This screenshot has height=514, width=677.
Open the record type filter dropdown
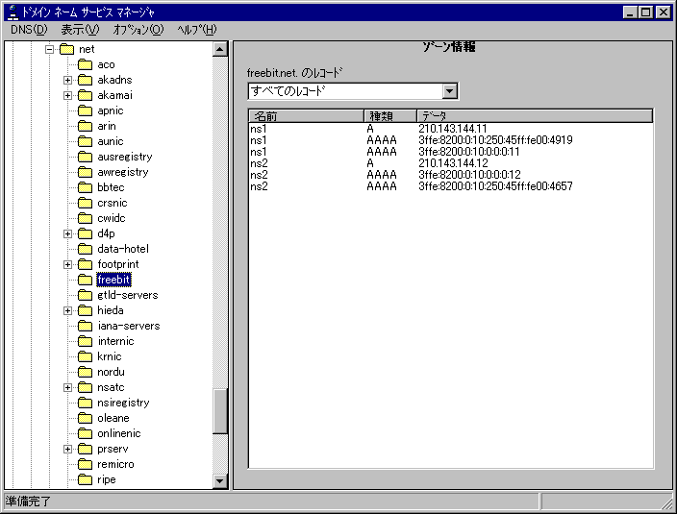click(449, 91)
